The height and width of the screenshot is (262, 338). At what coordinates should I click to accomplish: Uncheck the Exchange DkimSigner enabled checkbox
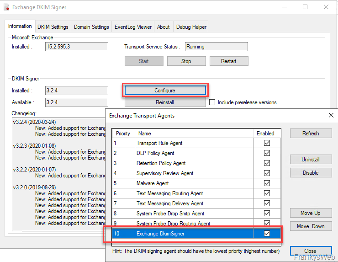pyautogui.click(x=267, y=234)
